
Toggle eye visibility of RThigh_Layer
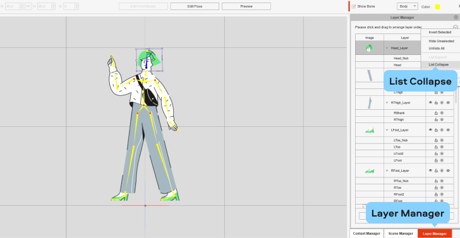tap(430, 102)
